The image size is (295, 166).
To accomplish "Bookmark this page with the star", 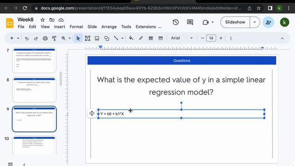I will (x=259, y=8).
